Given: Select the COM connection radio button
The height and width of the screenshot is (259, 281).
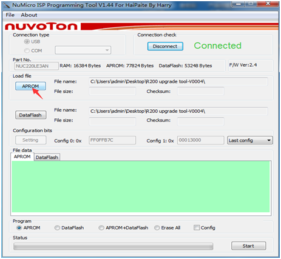Looking at the screenshot, I should 27,50.
